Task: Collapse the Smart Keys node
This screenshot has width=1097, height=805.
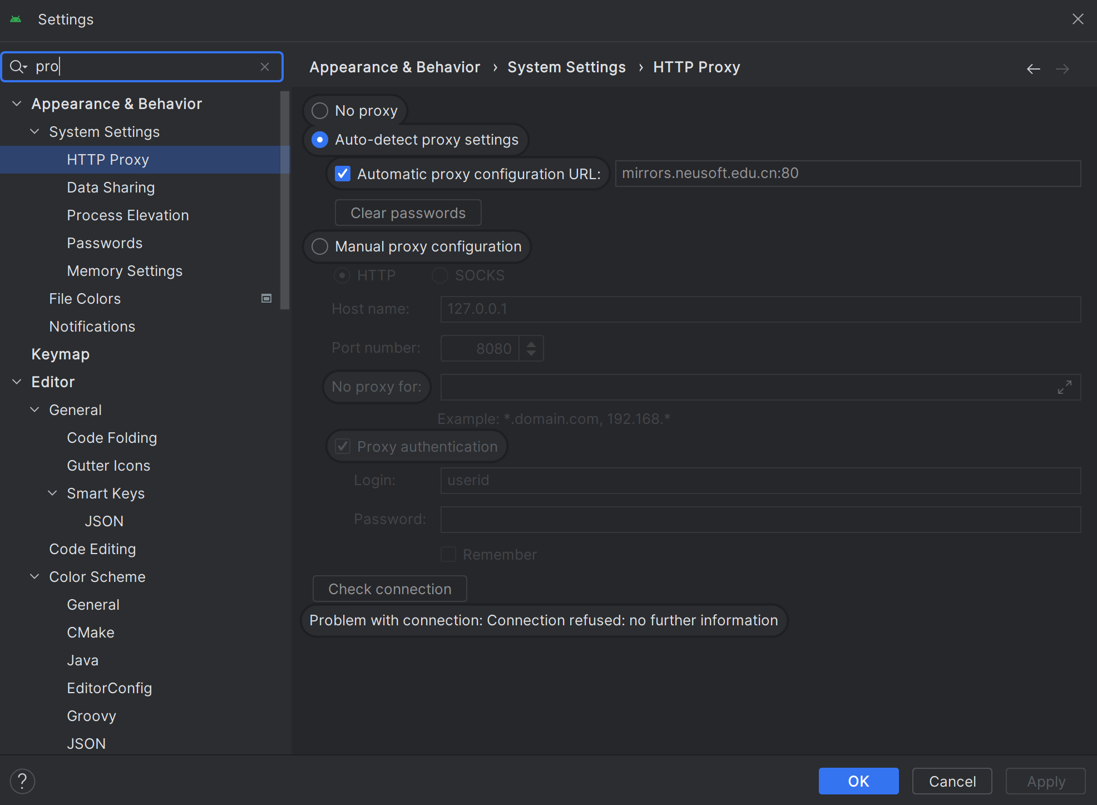Action: 52,493
